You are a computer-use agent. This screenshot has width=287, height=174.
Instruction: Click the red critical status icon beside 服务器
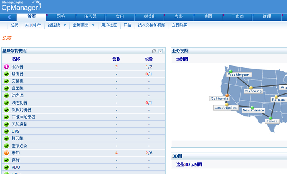pos(6,67)
